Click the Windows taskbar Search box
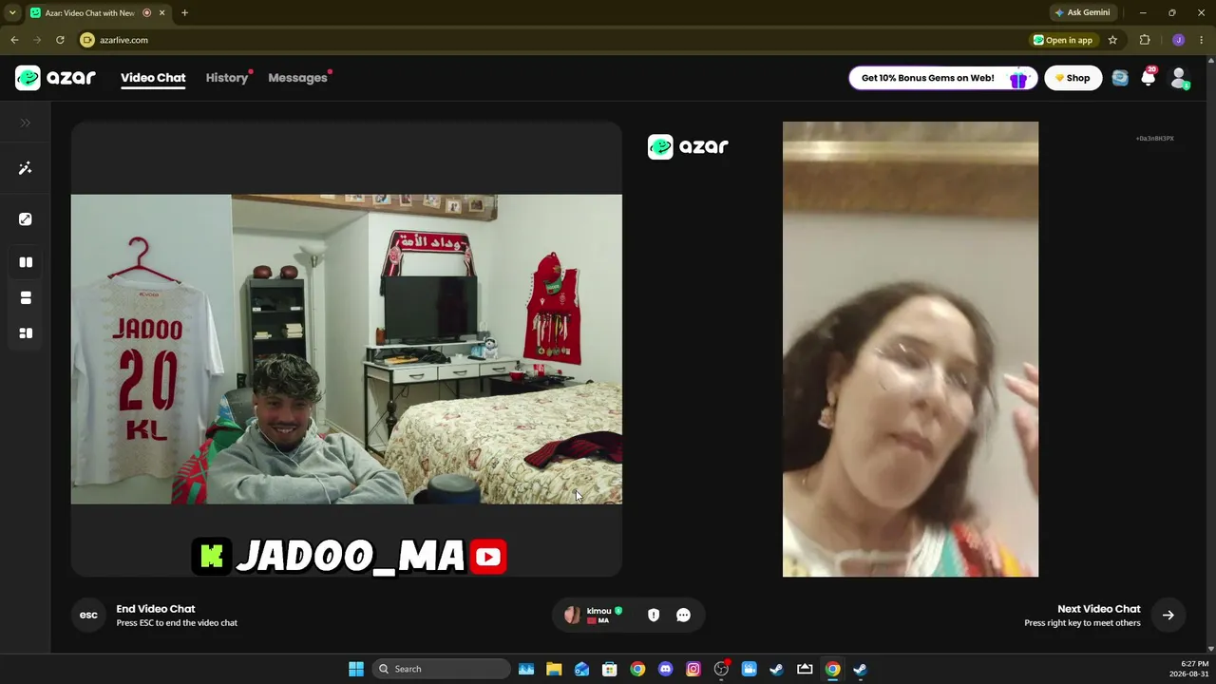1216x684 pixels. pos(441,669)
